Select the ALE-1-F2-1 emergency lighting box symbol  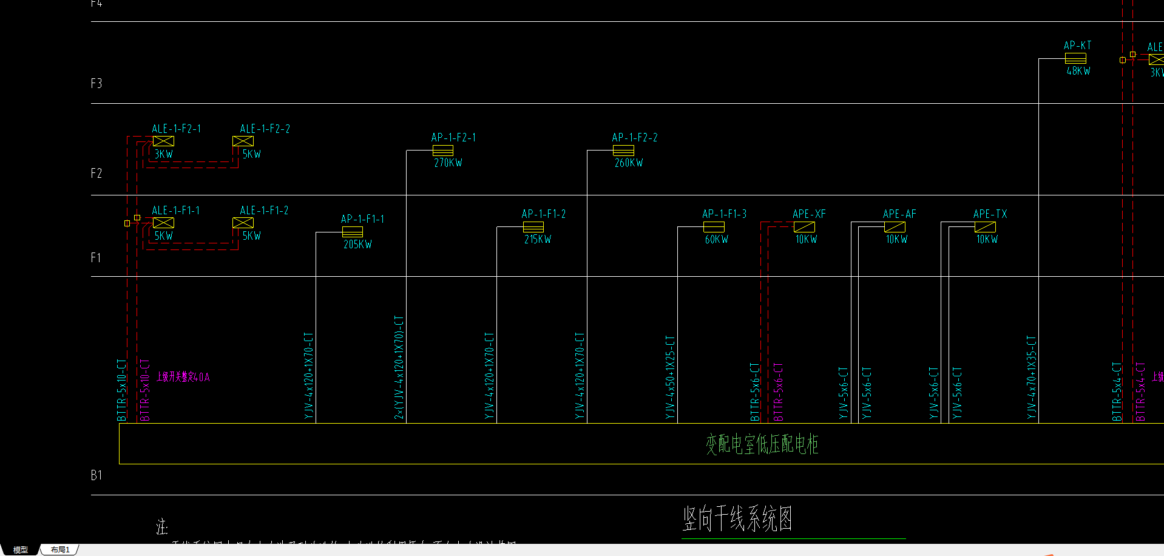163,141
